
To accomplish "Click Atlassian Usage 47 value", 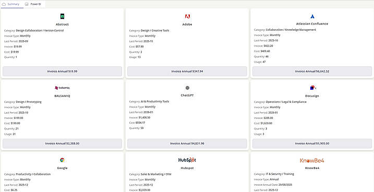I will pos(264,62).
